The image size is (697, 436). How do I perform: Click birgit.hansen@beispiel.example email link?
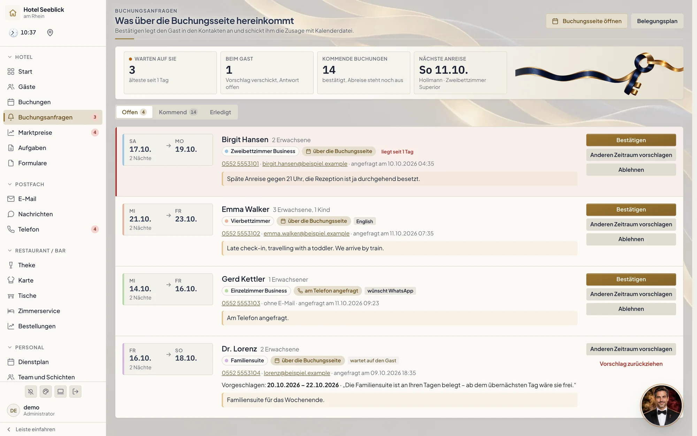pos(305,164)
